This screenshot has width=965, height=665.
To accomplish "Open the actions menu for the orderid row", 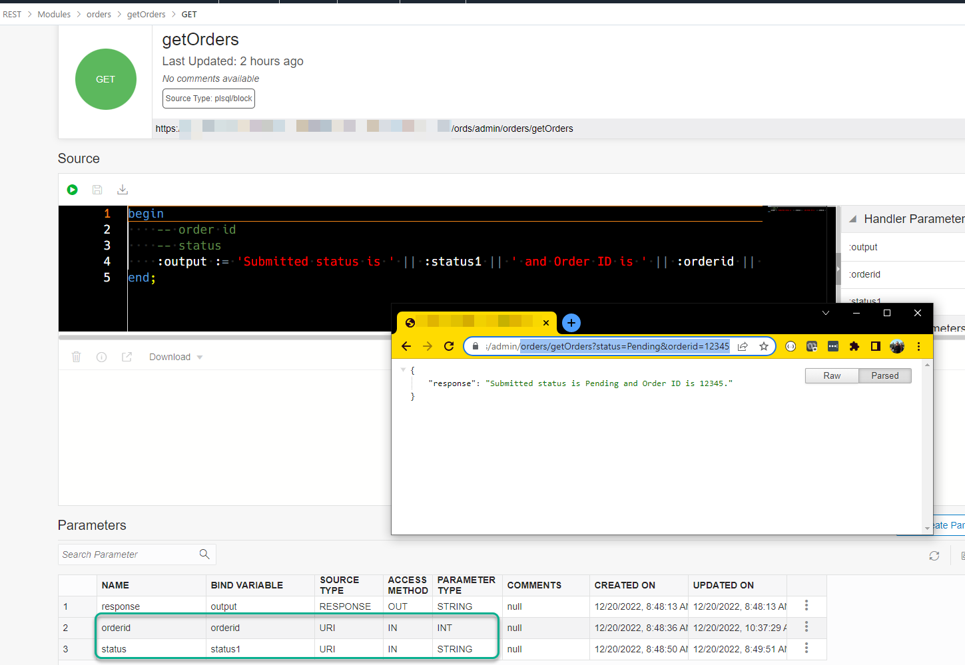I will [x=806, y=626].
